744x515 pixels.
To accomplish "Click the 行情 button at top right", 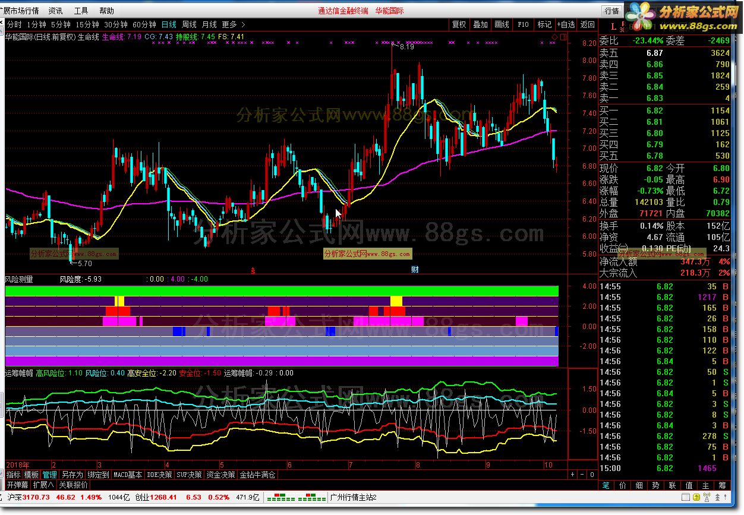I will [x=611, y=10].
